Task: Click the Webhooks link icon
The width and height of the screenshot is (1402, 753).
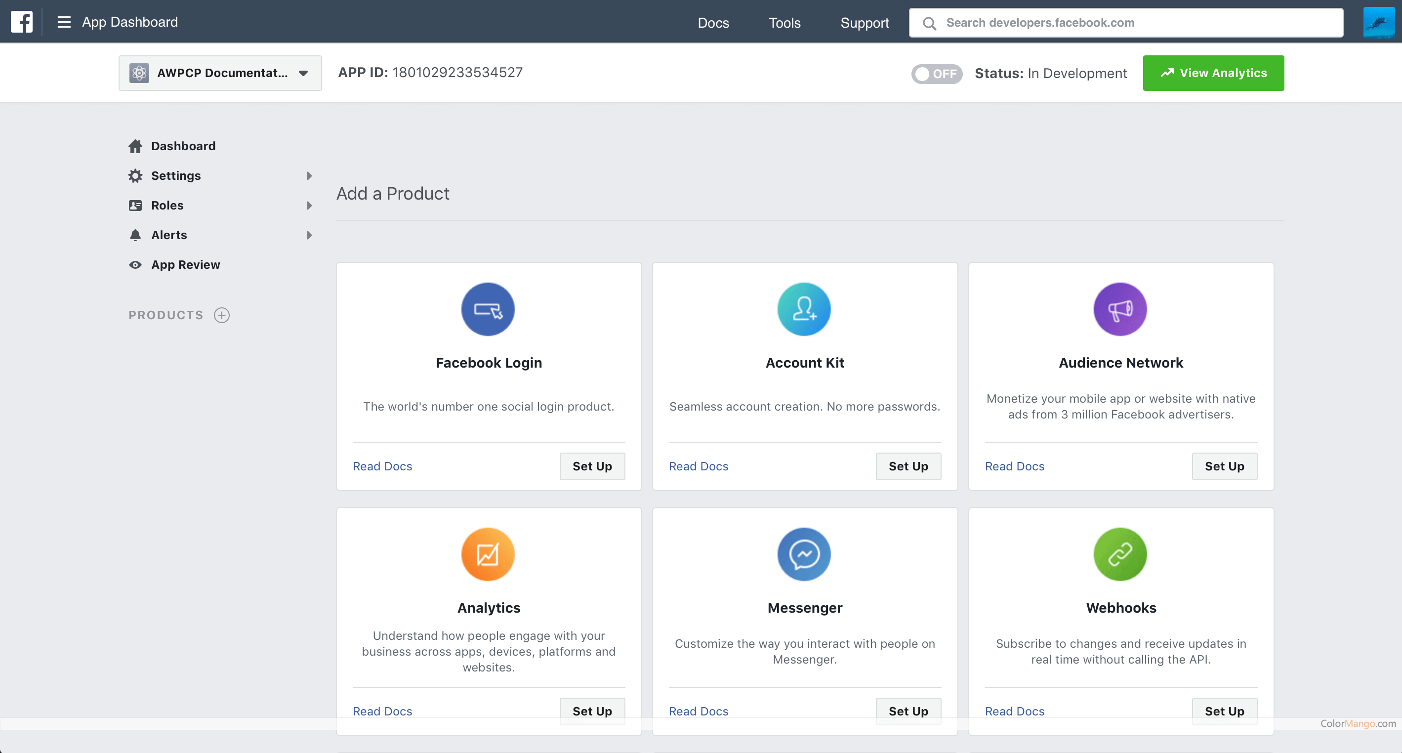Action: (x=1119, y=554)
